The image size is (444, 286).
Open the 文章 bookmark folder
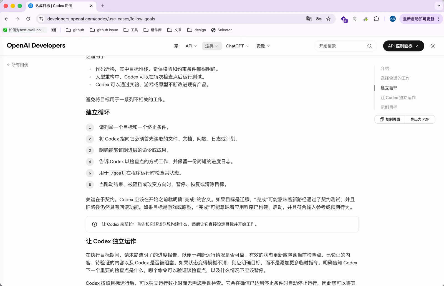(x=174, y=30)
